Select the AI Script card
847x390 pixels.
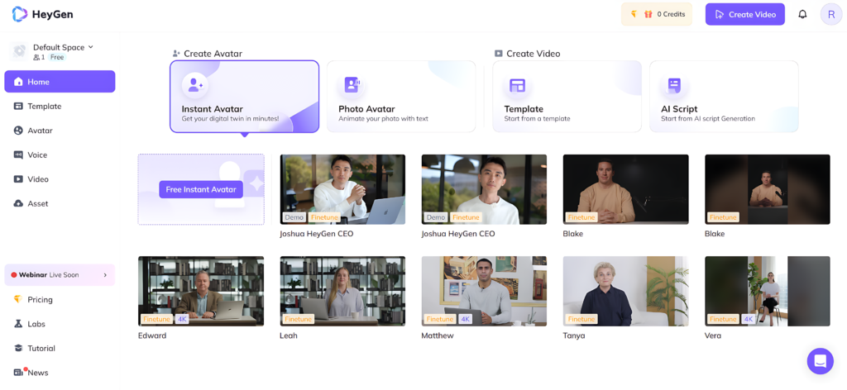coord(724,97)
